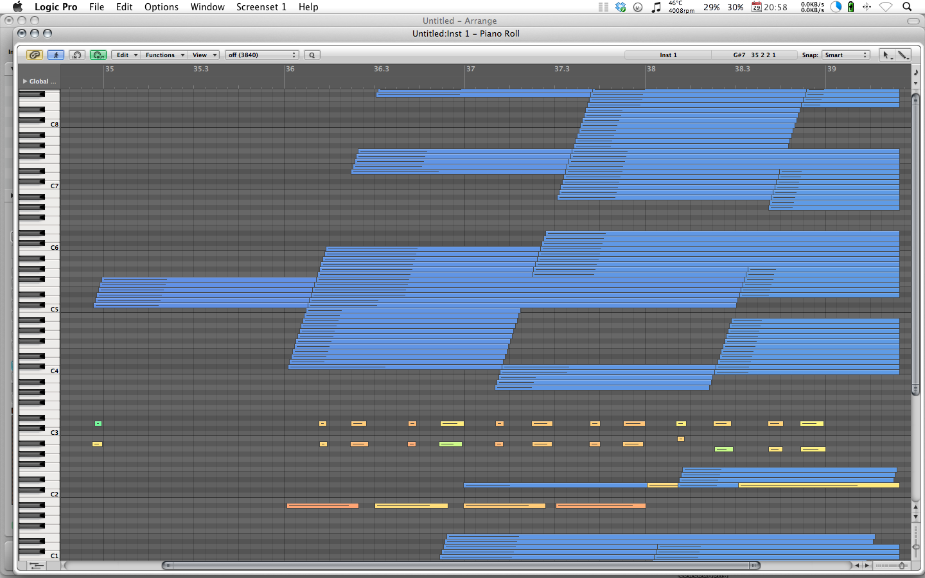Click bar 38 in the ruler
Image resolution: width=925 pixels, height=578 pixels.
tap(651, 69)
